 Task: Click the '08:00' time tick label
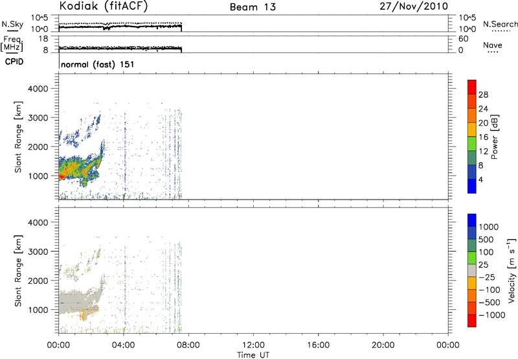188,345
